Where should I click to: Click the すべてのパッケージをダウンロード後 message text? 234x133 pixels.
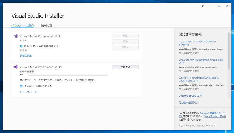tap(58, 80)
